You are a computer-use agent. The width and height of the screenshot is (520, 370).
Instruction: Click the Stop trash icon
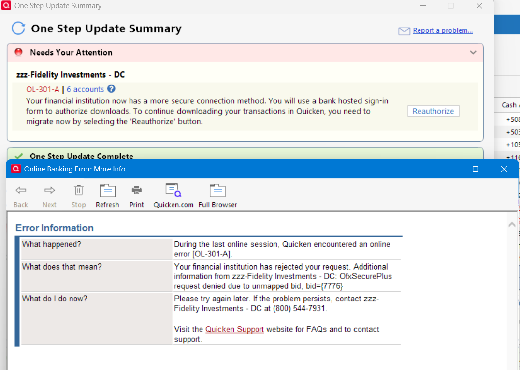(79, 190)
